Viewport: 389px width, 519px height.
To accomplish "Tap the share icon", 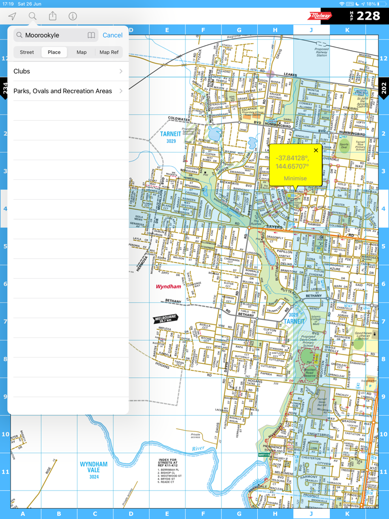I will coord(53,16).
